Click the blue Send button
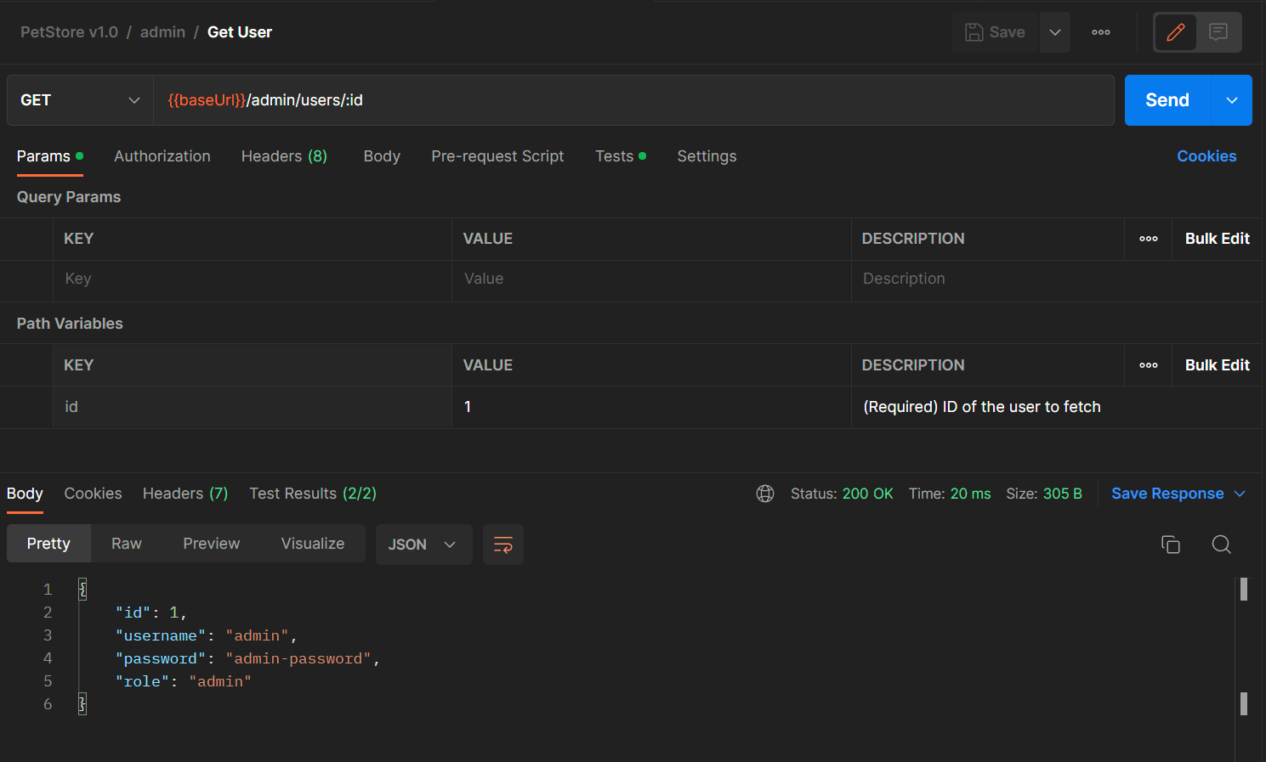The height and width of the screenshot is (762, 1266). pos(1167,100)
